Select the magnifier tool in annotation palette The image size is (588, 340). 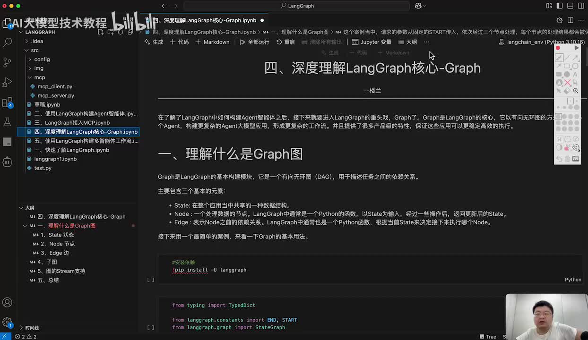pyautogui.click(x=576, y=91)
